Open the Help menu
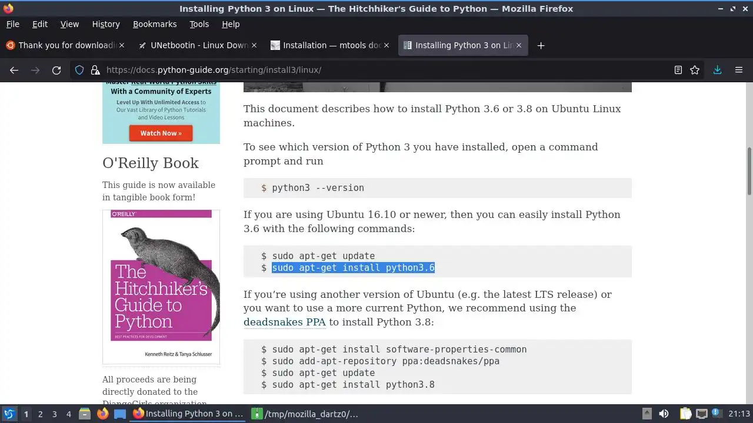This screenshot has width=753, height=423. tap(231, 24)
